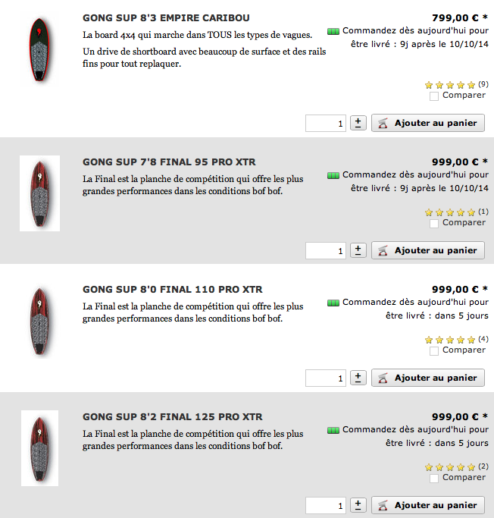494x518 pixels.
Task: Check Comparer for 8'3 Empire Caribou
Action: tap(434, 96)
